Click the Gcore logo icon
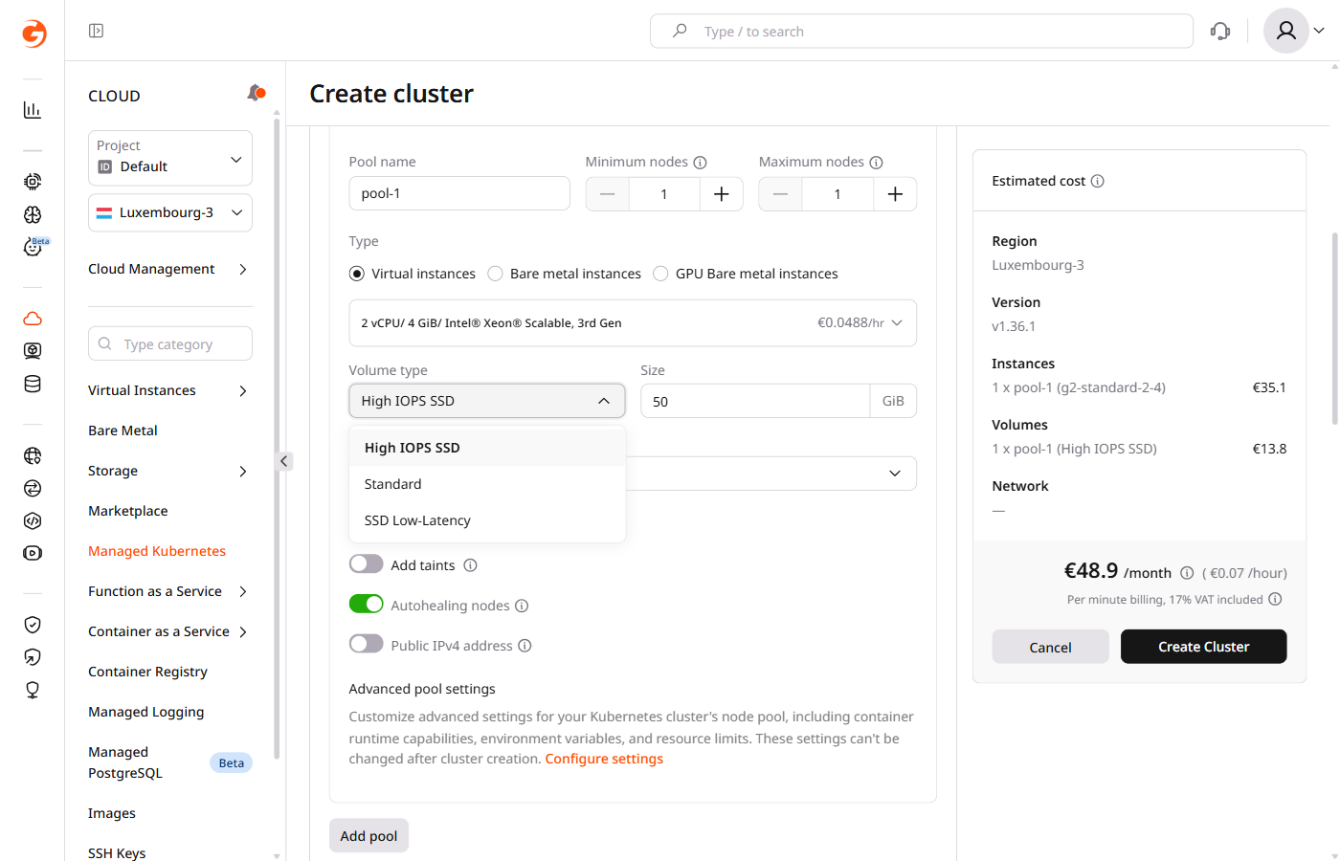Screen dimensions: 1340x861 [33, 33]
